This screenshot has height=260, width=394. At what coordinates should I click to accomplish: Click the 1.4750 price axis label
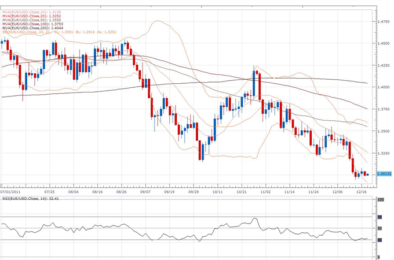pyautogui.click(x=382, y=21)
